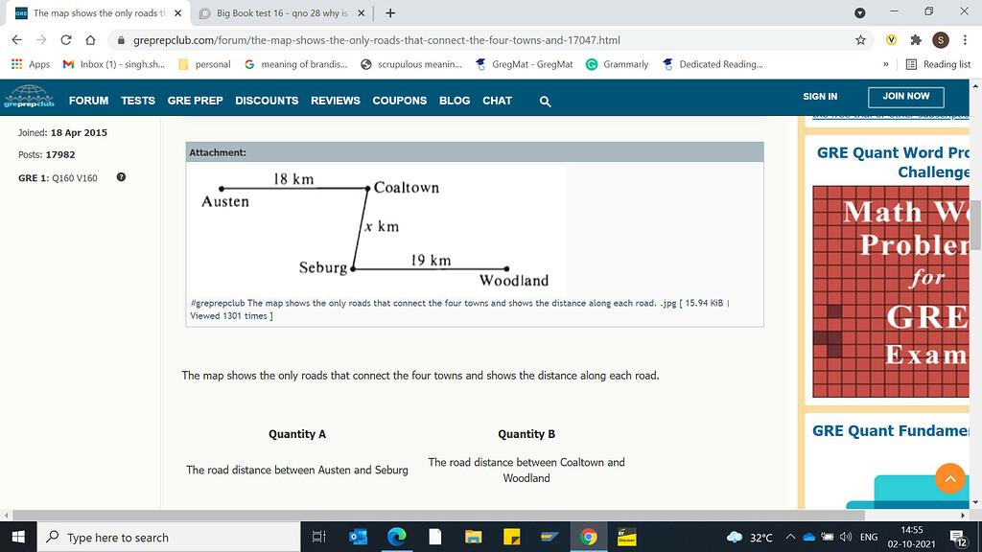Open Sticky Notes from the taskbar

512,537
